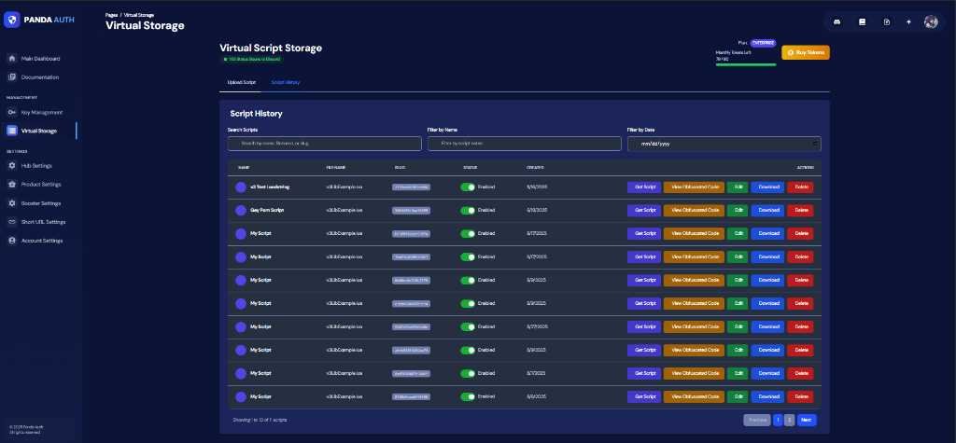Click Next in the pagination

[x=807, y=420]
